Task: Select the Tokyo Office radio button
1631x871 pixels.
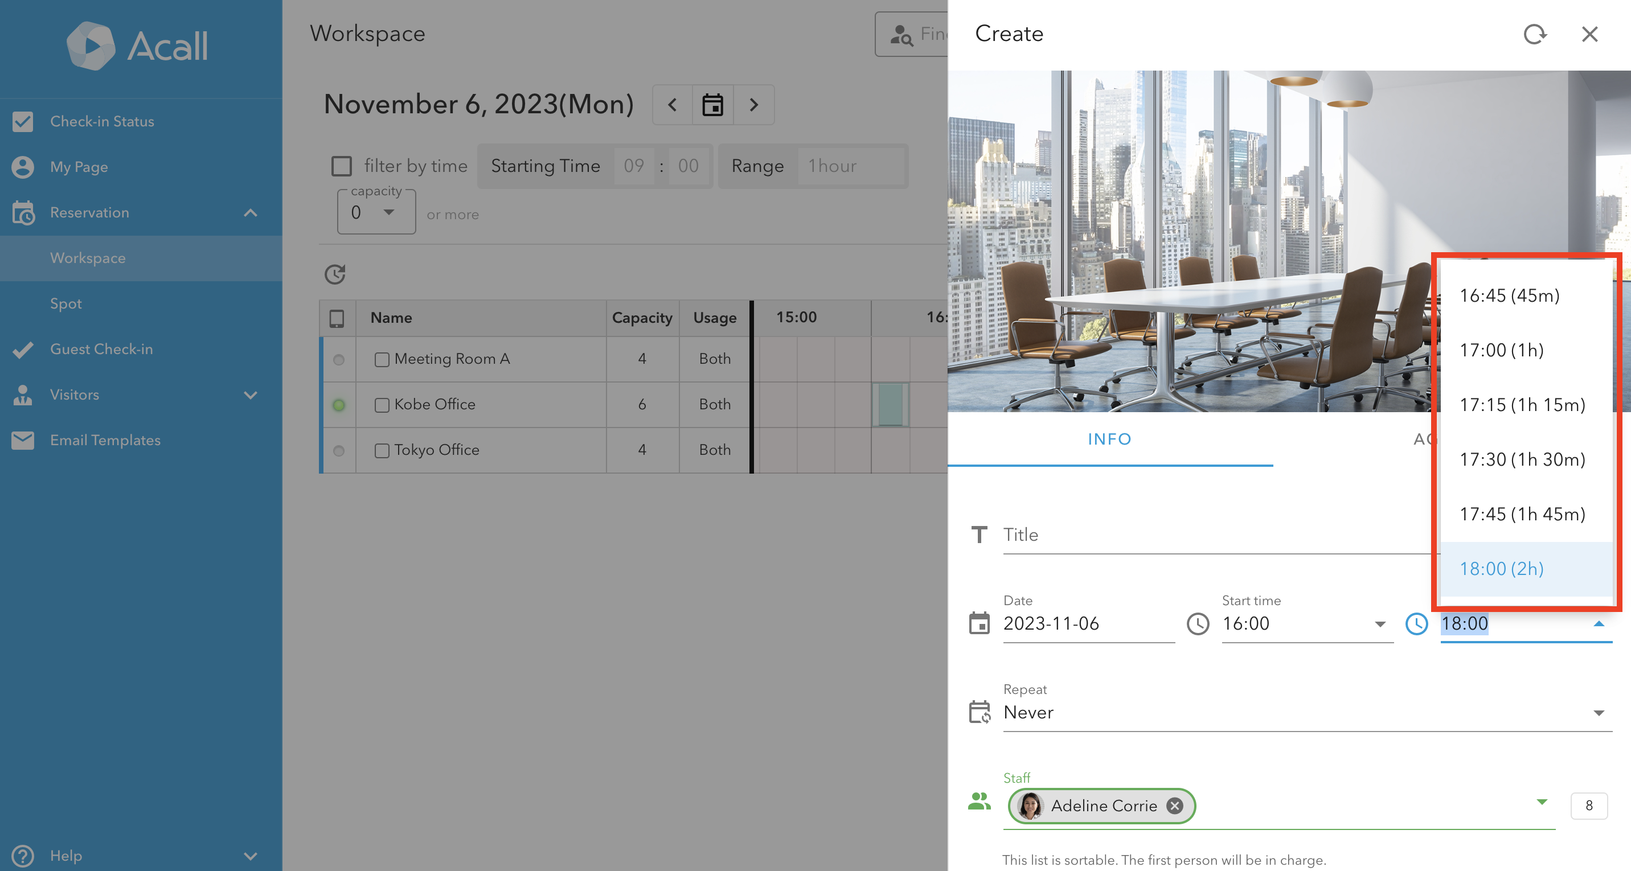Action: 339,451
